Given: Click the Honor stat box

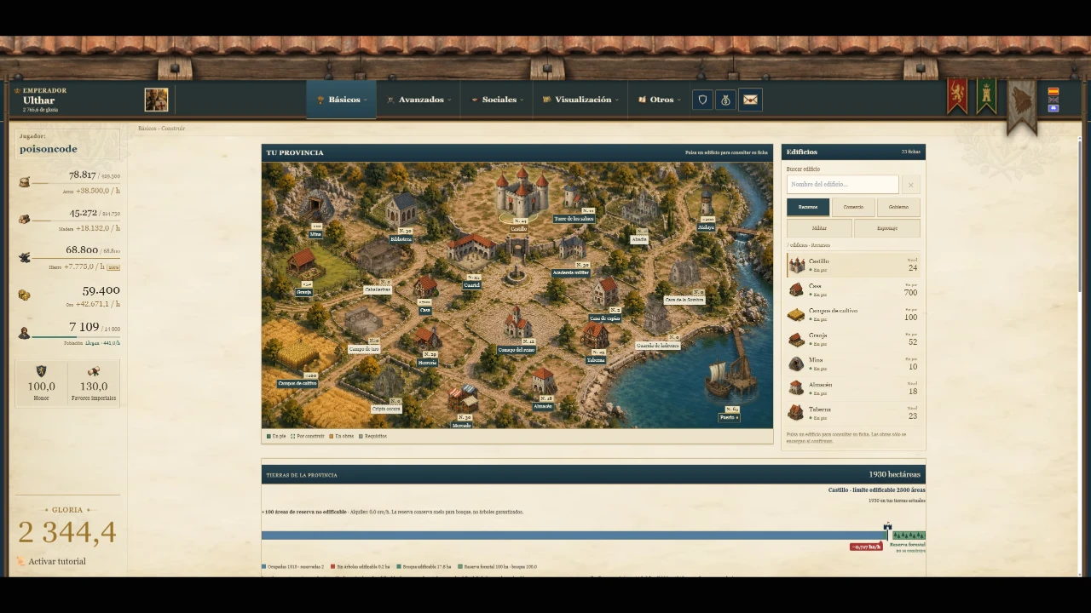Looking at the screenshot, I should click(x=41, y=383).
